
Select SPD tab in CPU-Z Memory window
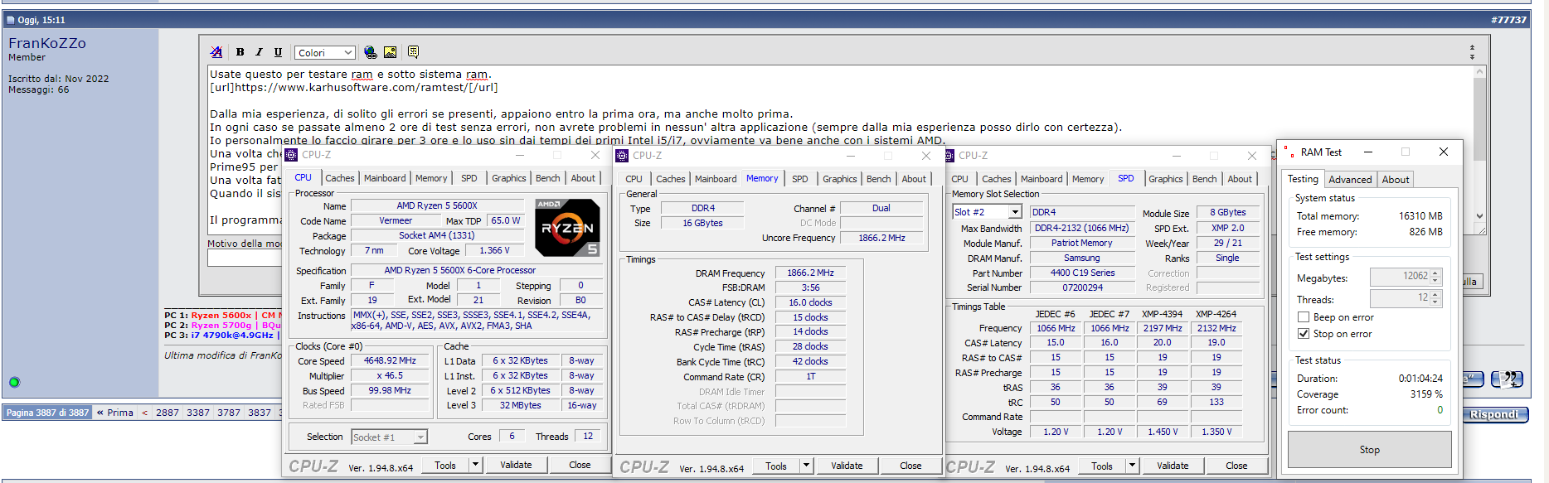click(799, 179)
